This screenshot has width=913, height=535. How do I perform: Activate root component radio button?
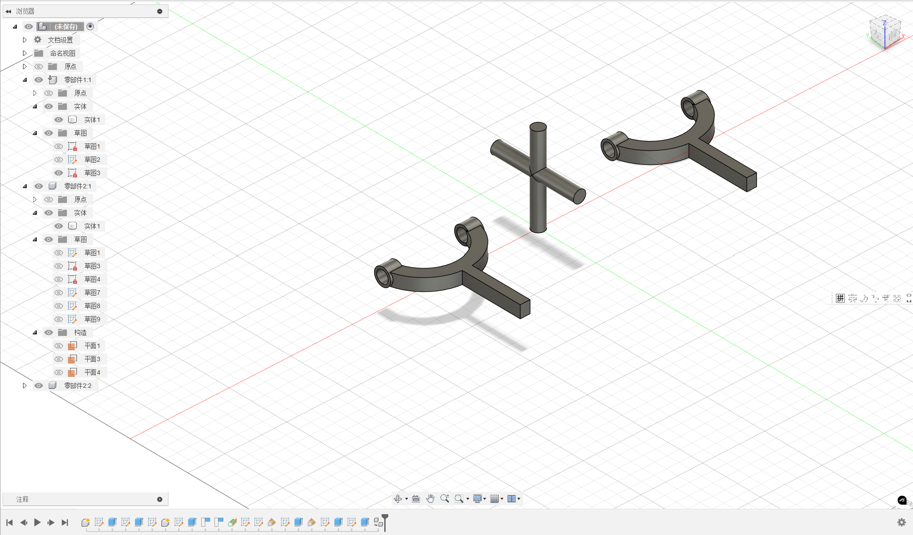90,27
